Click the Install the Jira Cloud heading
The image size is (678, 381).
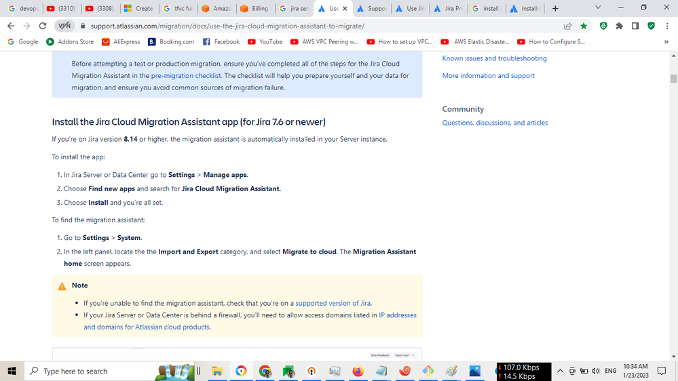189,122
